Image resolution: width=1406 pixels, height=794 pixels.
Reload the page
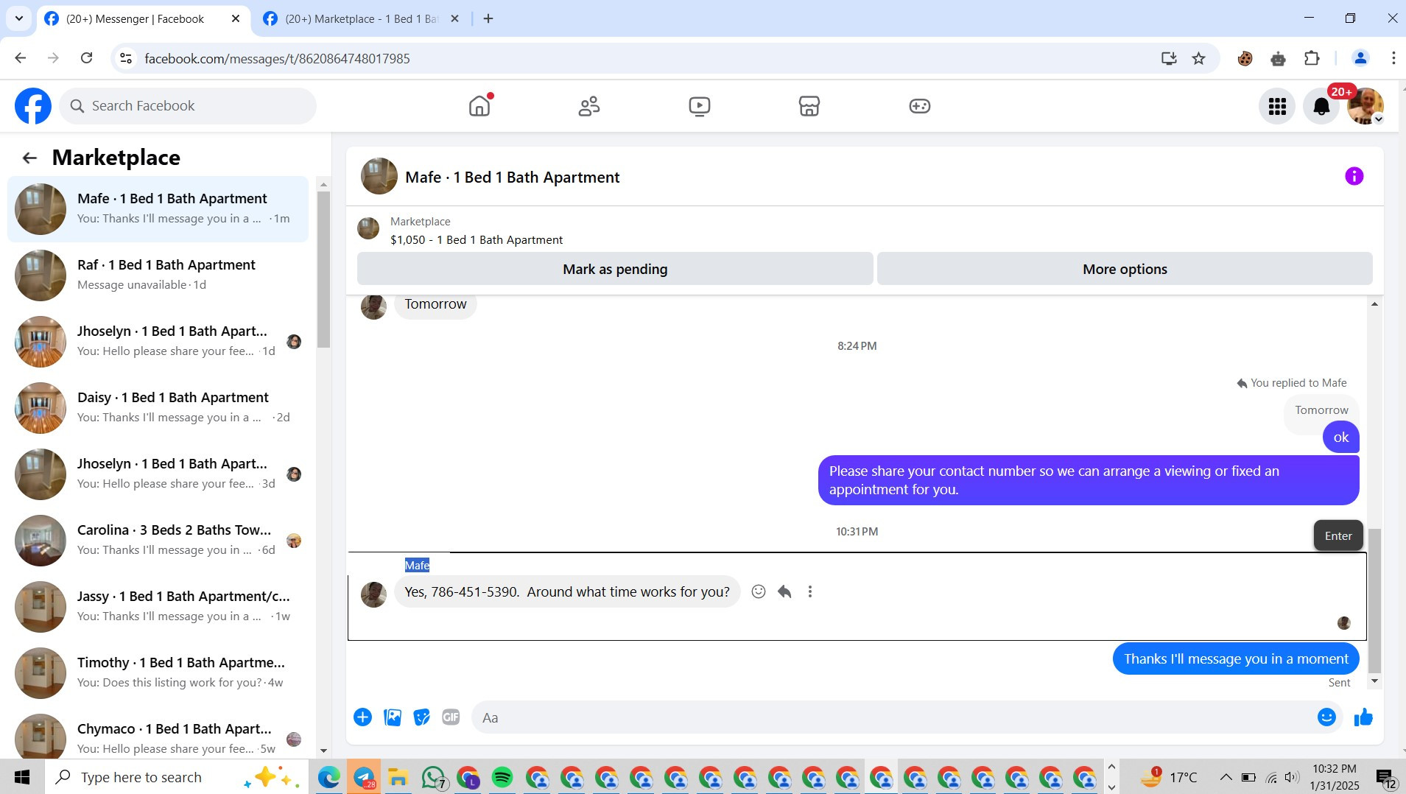click(86, 58)
